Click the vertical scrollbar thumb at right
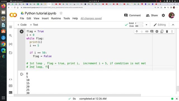Viewport: 179px width, 101px height. click(x=178, y=89)
